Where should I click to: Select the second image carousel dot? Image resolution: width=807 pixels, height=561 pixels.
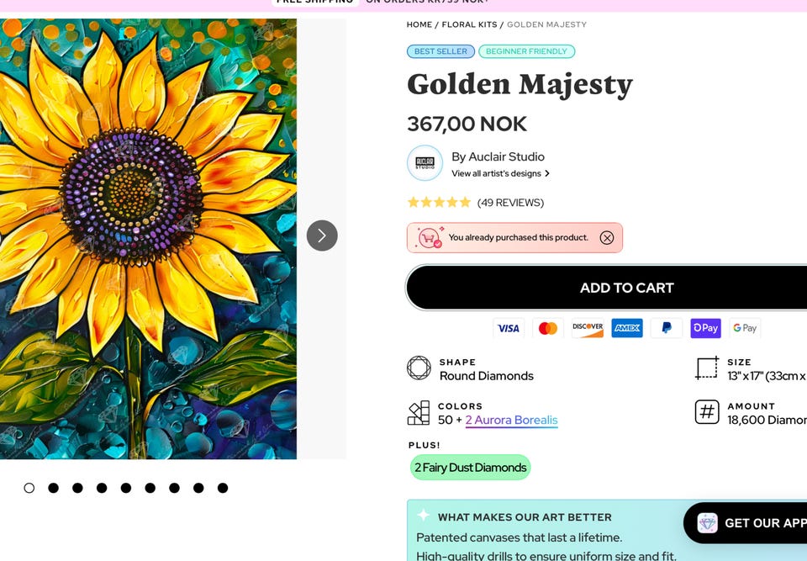click(54, 488)
